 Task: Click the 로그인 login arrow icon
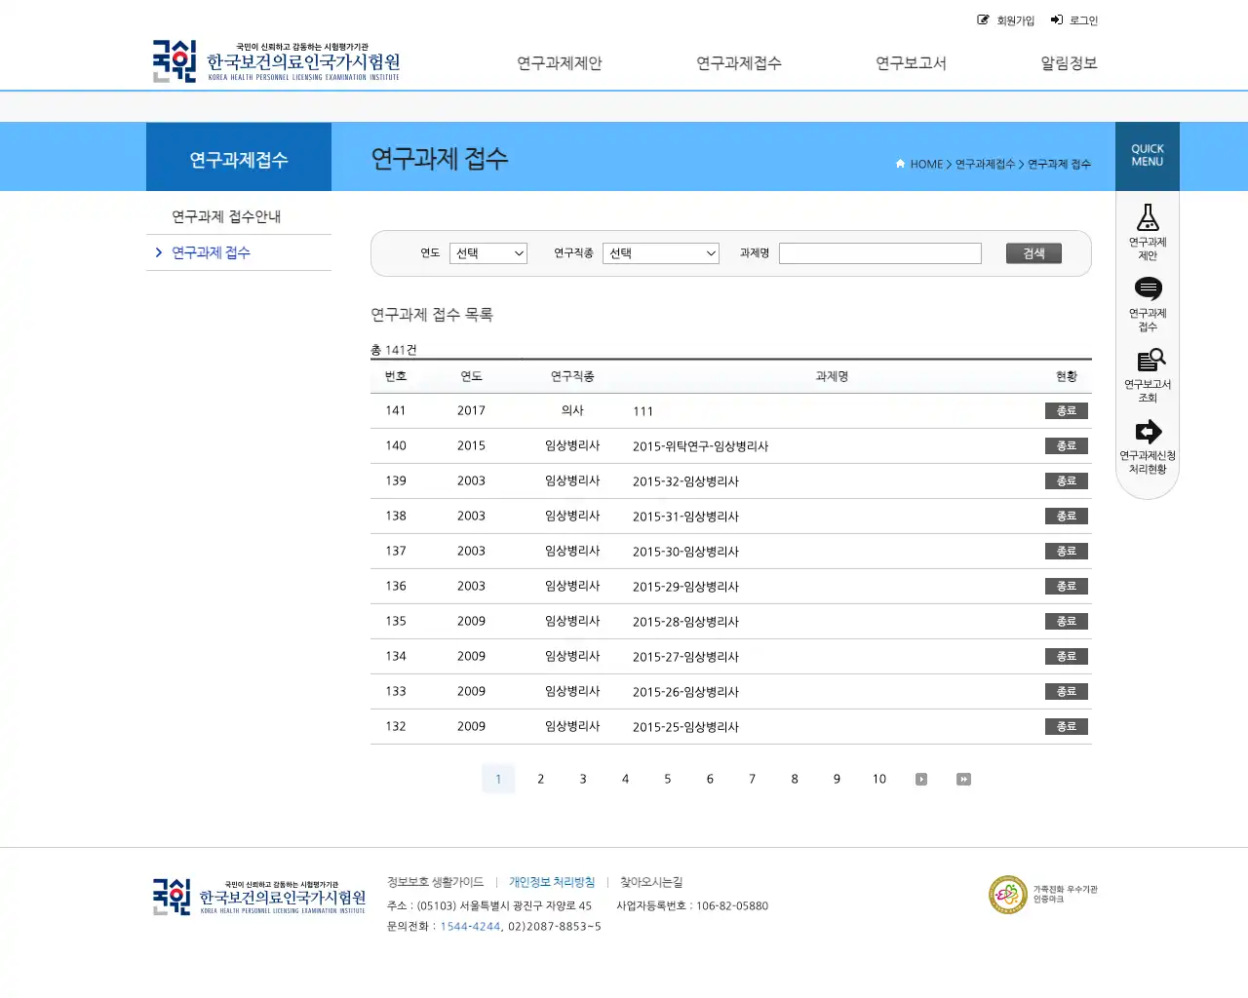tap(1056, 19)
